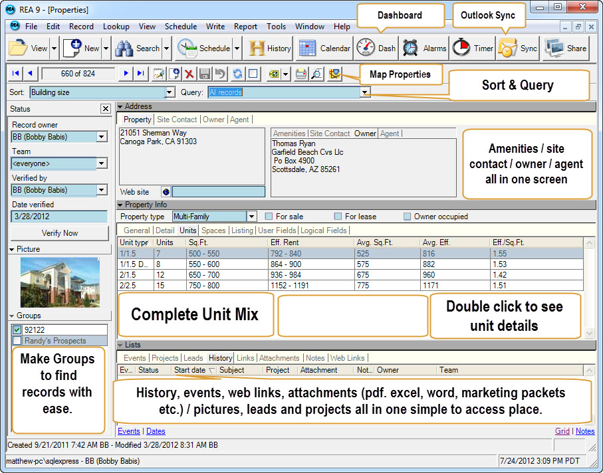This screenshot has height=473, width=603.
Task: Jump to last record
Action: [141, 73]
